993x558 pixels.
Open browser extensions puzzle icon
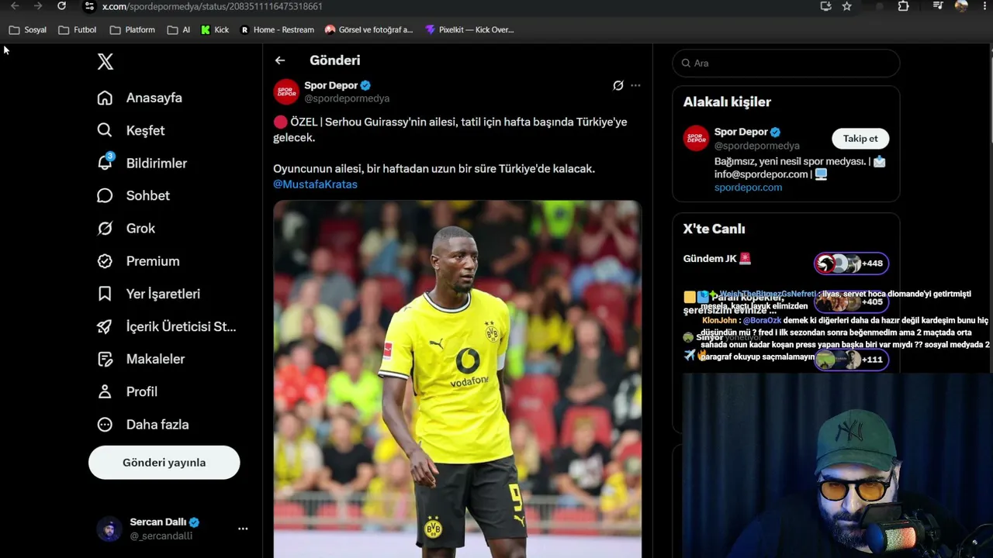click(x=904, y=6)
